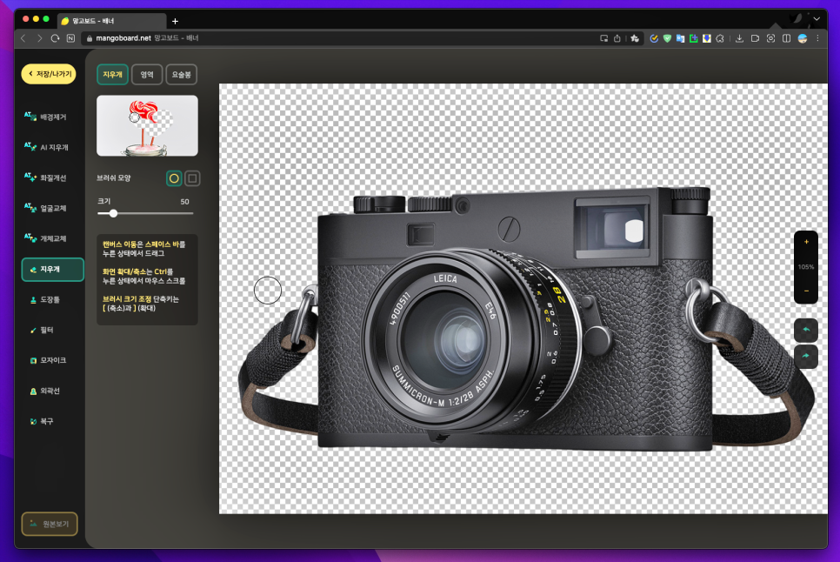Open browser downloads

(739, 38)
